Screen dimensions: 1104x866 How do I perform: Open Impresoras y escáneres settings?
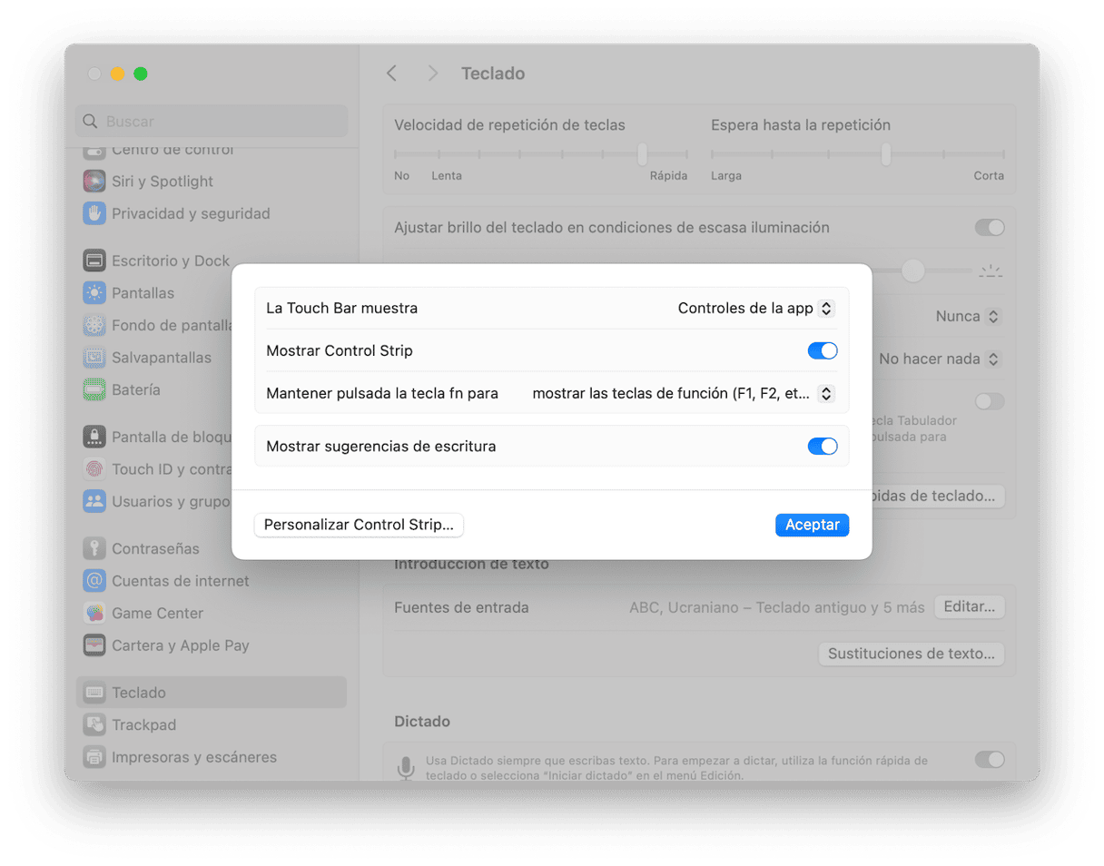[212, 757]
